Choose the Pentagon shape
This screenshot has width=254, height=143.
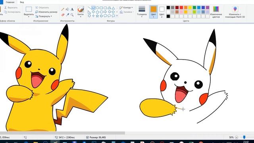coord(97,12)
